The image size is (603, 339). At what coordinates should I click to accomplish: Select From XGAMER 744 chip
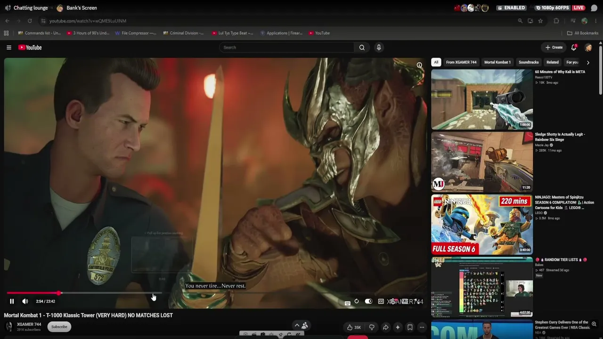[461, 62]
